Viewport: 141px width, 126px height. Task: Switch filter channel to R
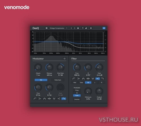[102, 82]
